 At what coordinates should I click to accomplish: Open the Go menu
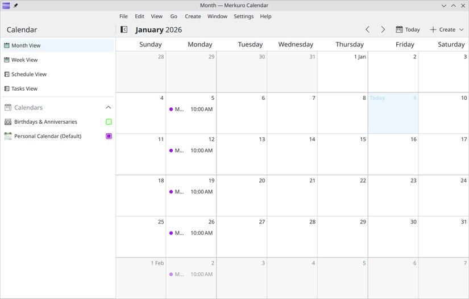173,16
